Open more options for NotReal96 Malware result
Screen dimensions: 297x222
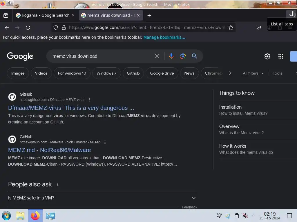[105, 142]
